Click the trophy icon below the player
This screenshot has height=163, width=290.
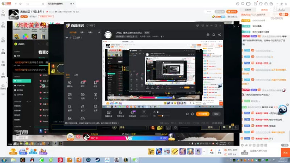(13, 151)
